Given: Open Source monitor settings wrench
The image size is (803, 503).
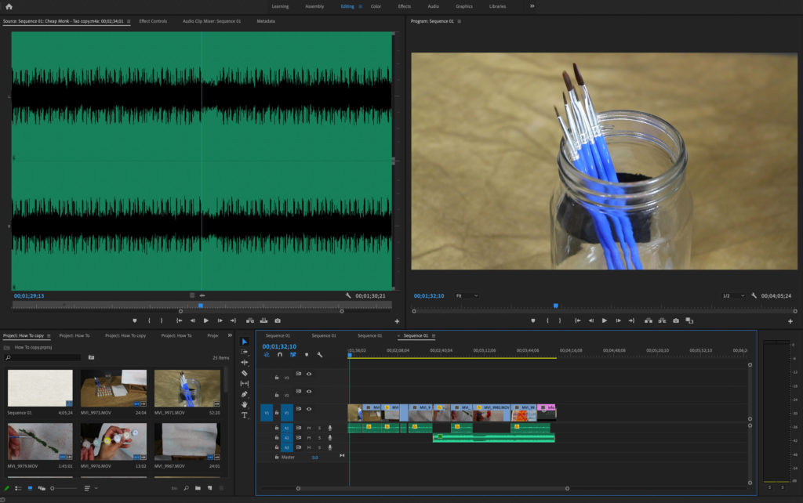Looking at the screenshot, I should 348,295.
